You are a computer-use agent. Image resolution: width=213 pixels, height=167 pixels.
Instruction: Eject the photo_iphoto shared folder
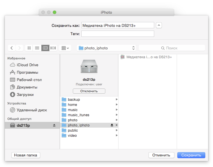pyautogui.click(x=112, y=125)
